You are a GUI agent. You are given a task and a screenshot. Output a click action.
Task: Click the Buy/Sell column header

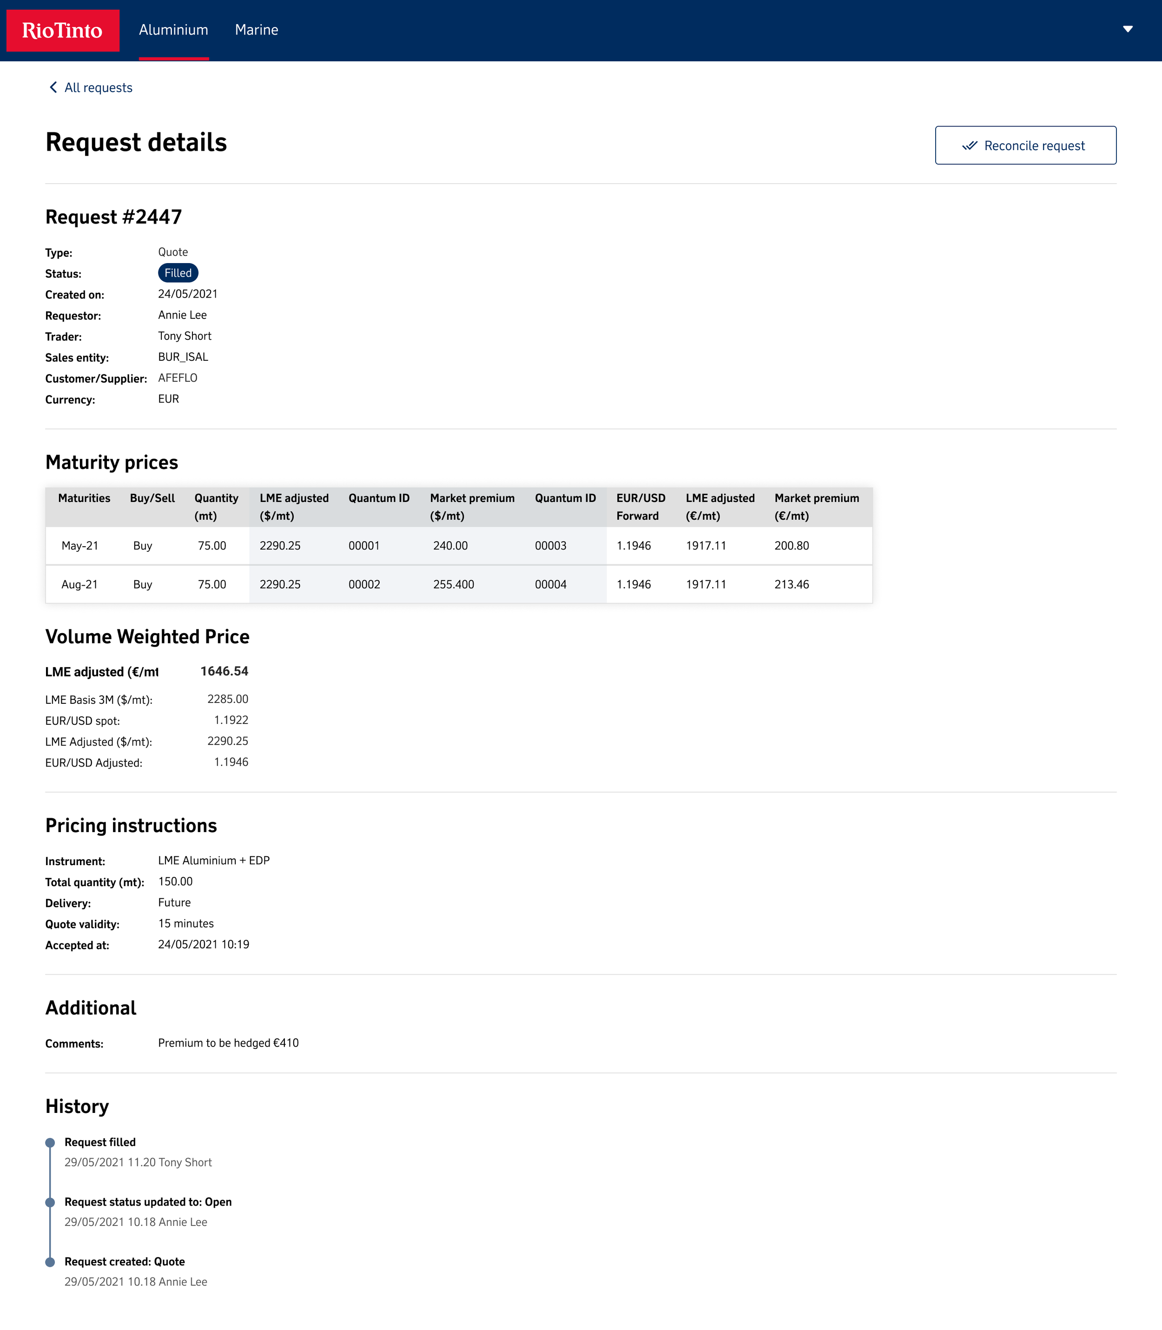pos(152,498)
